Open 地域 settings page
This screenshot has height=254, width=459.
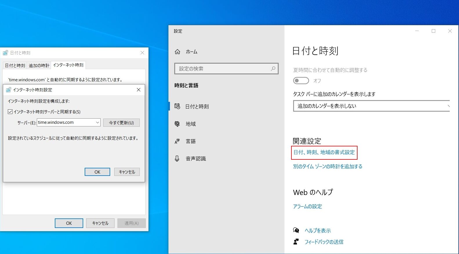226,124
